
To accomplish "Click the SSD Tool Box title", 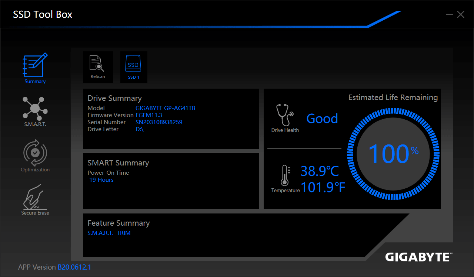I will [x=43, y=14].
